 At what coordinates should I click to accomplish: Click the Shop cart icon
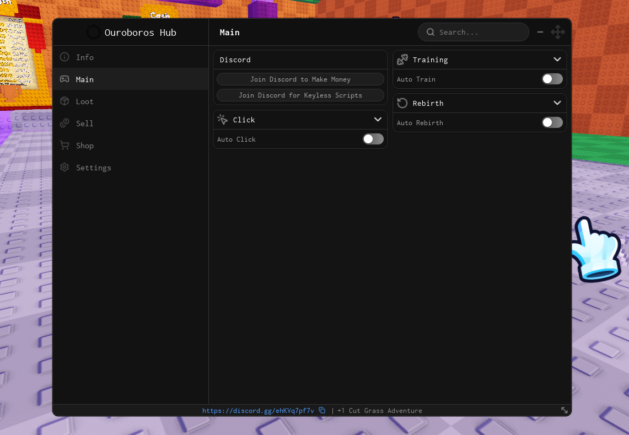click(64, 145)
